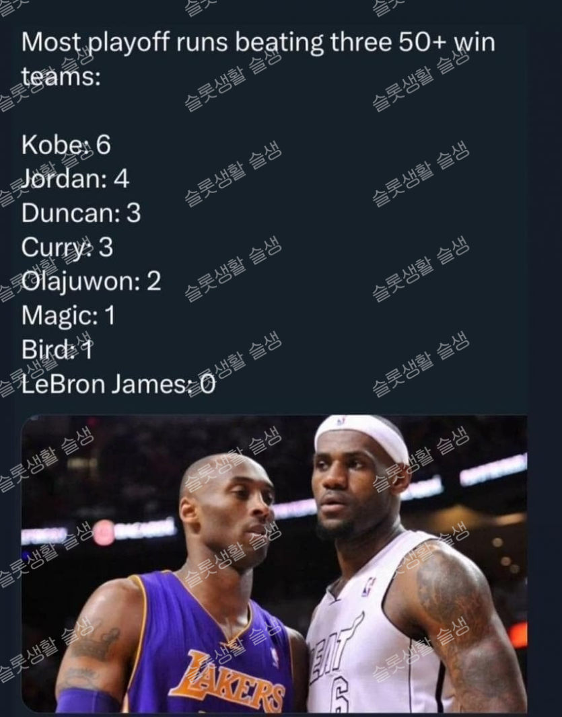Open the attached photo of two basketball players
Image resolution: width=562 pixels, height=717 pixels.
click(274, 564)
